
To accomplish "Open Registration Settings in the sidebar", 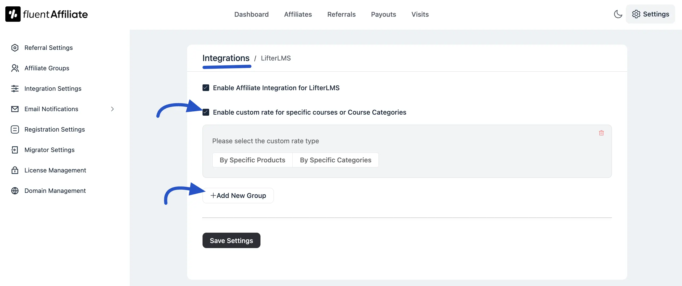I will tap(54, 129).
